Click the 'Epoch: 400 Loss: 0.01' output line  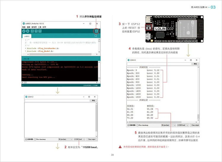[x=143, y=76]
